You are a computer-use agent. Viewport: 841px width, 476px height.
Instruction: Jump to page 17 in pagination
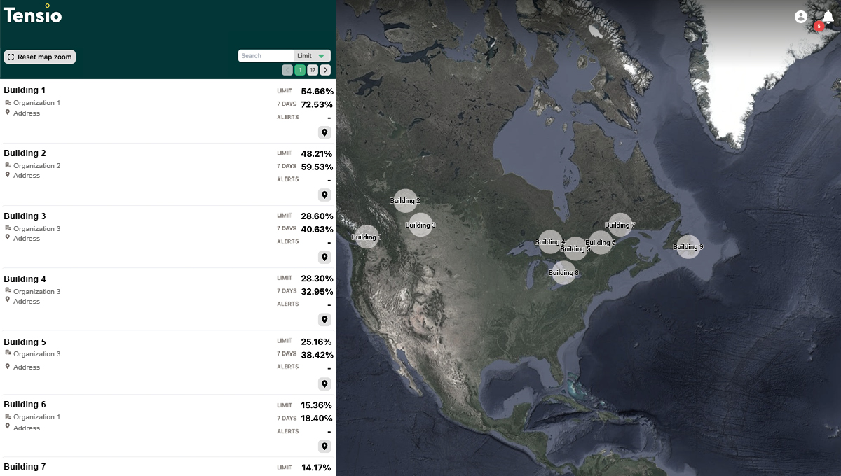(313, 70)
